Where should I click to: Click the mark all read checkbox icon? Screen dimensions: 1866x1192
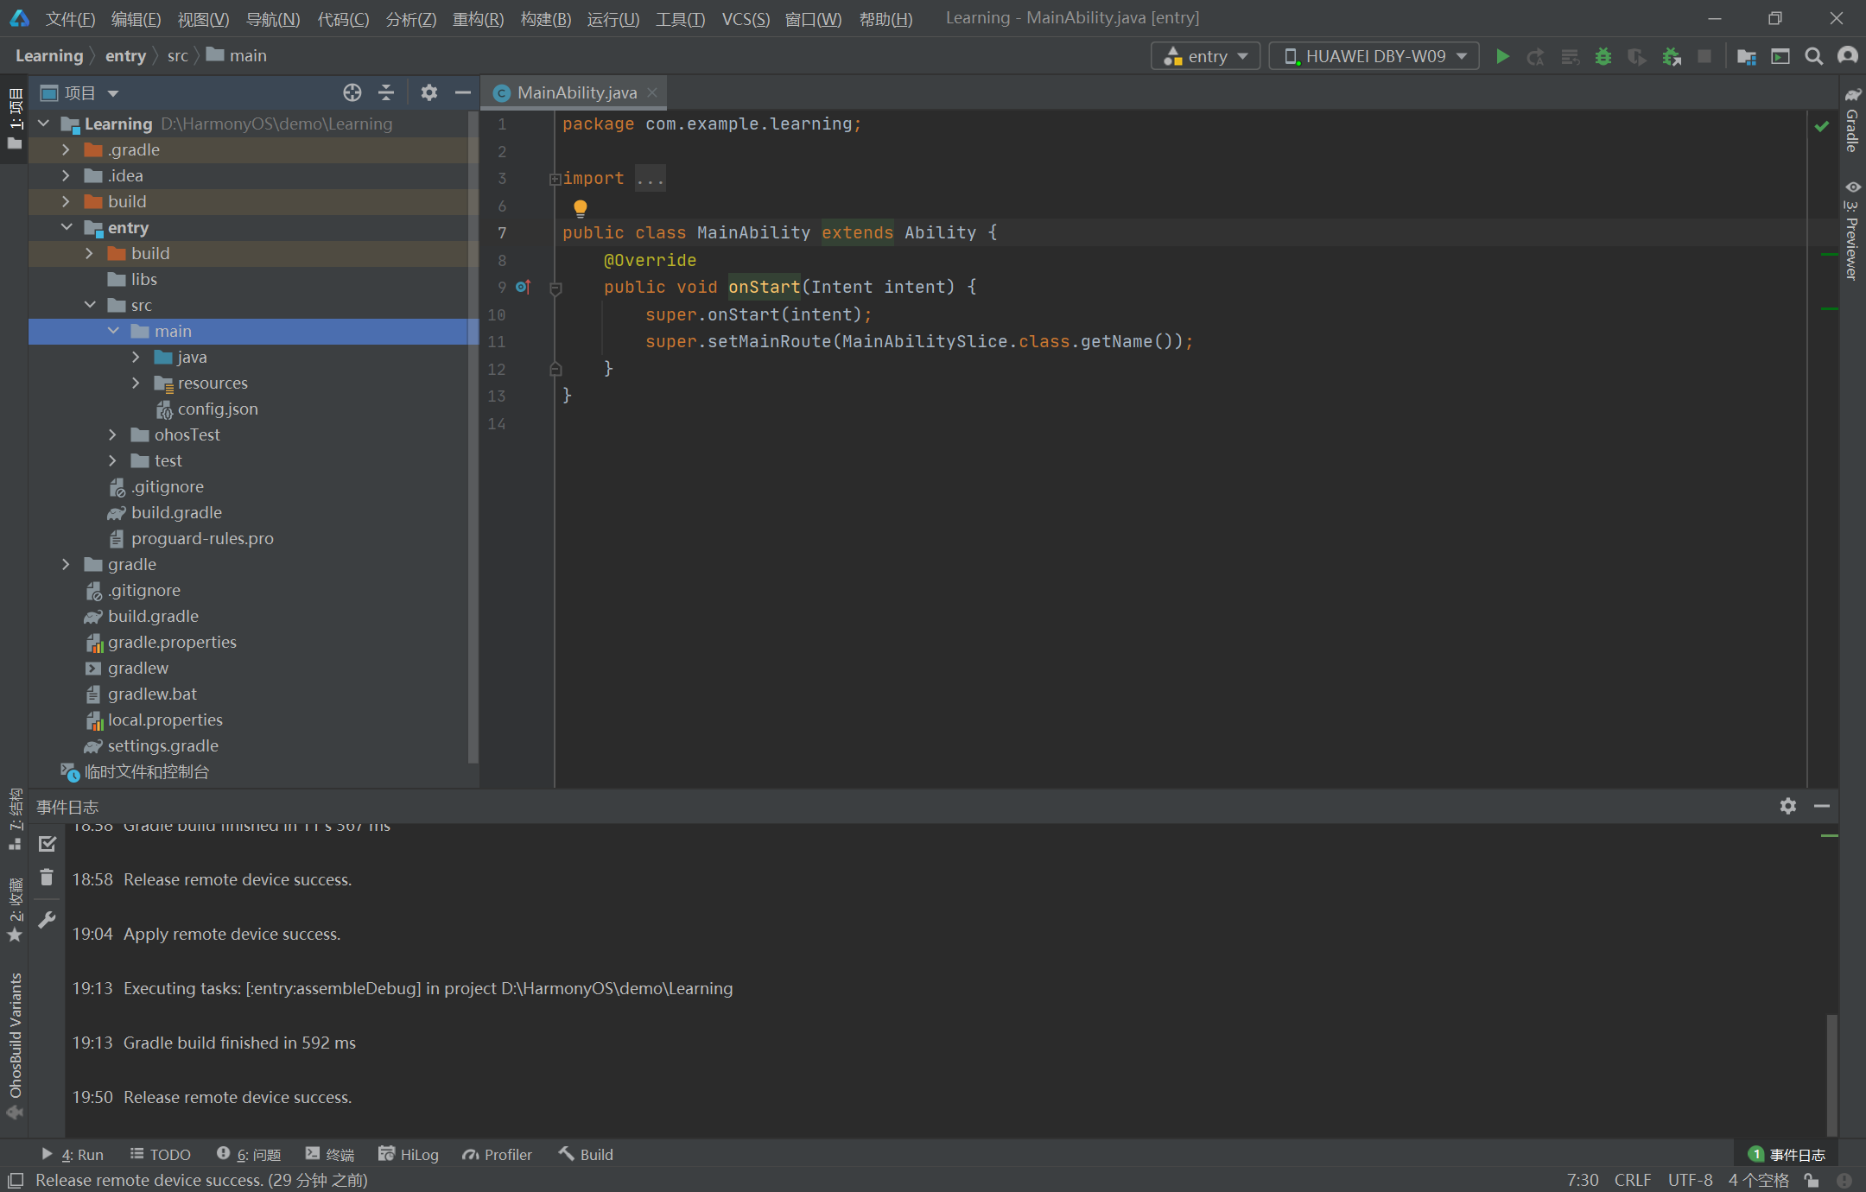pos(47,844)
